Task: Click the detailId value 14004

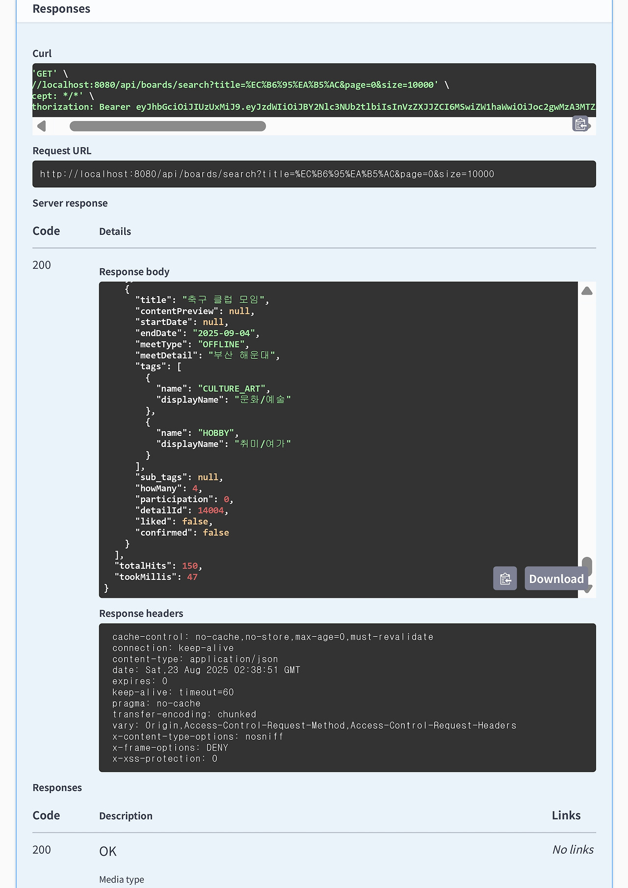Action: [210, 510]
